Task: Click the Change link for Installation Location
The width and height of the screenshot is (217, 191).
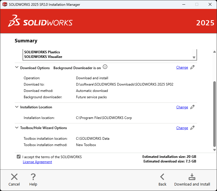Action: click(x=182, y=107)
